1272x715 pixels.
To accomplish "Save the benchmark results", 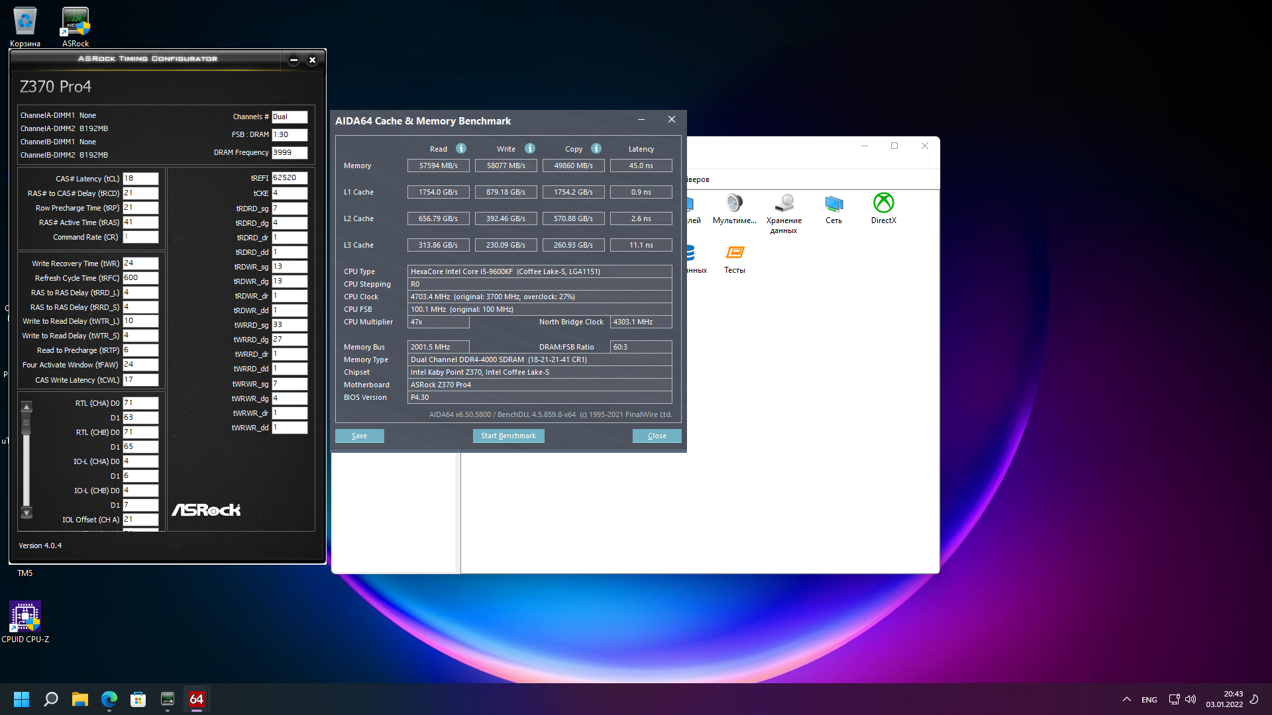I will pyautogui.click(x=359, y=436).
